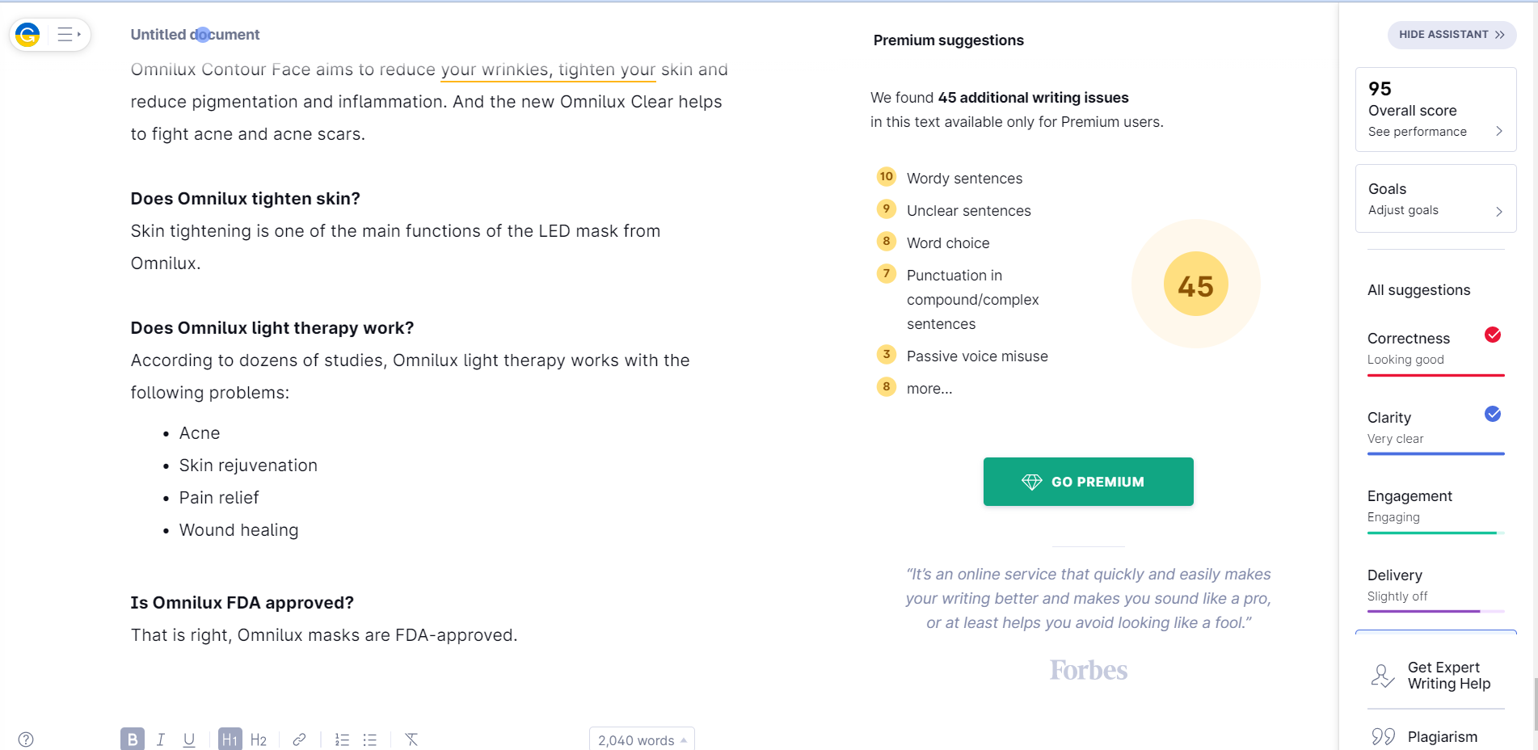Toggle H1 heading style
Screen dimensions: 1538x750
pos(230,739)
